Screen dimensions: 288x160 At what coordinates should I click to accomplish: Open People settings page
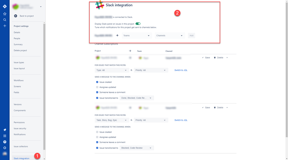pos(17,39)
